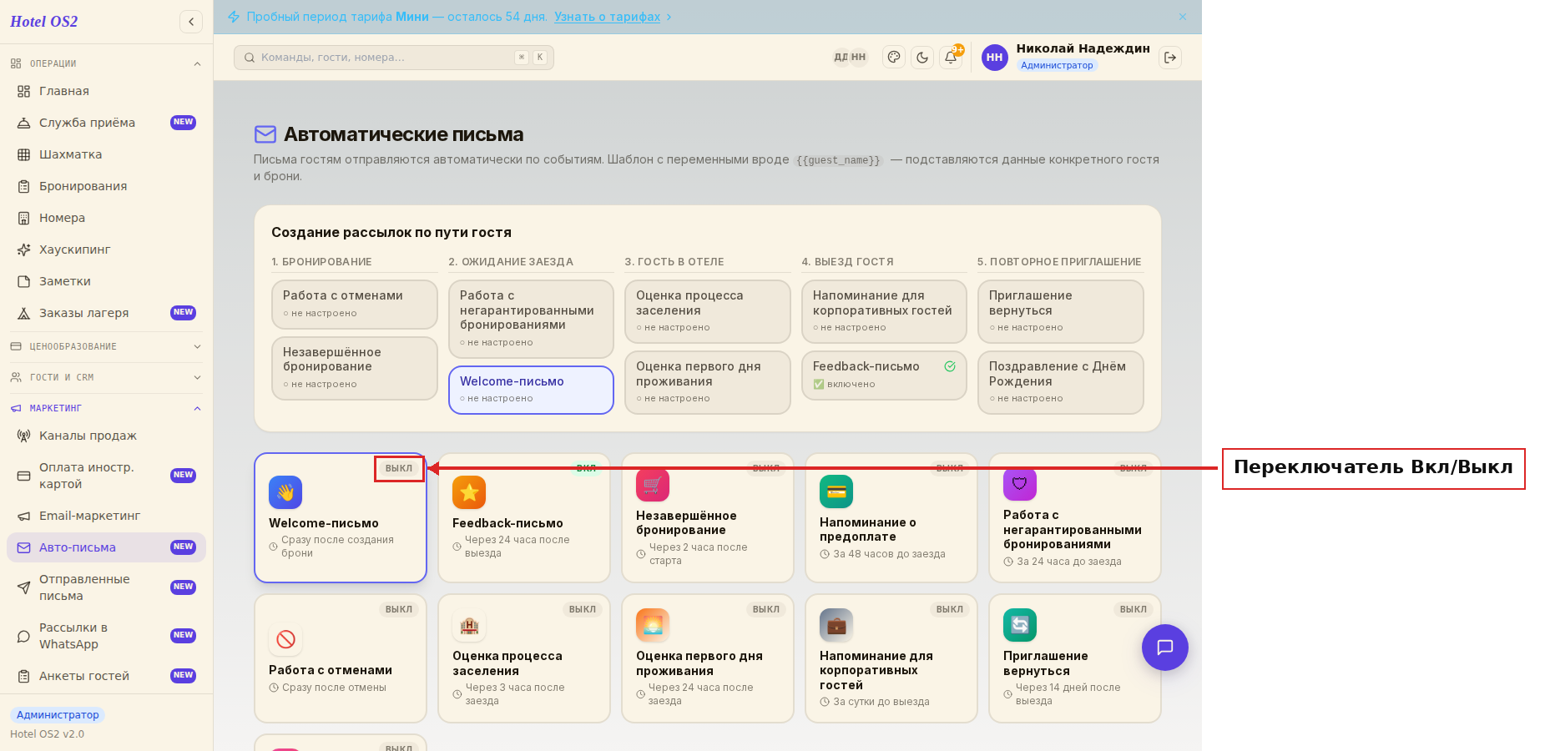
Task: Select Оценка процесса заселения journey step card
Action: click(707, 311)
